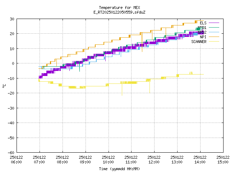Click the yellow SCANNER legend line sample

pyautogui.click(x=214, y=42)
